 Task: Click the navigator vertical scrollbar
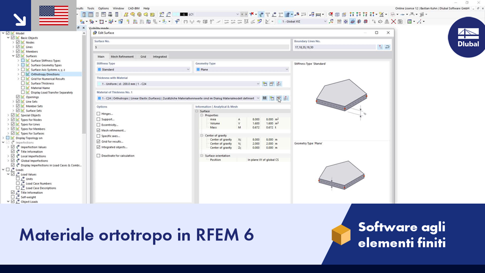point(84,83)
